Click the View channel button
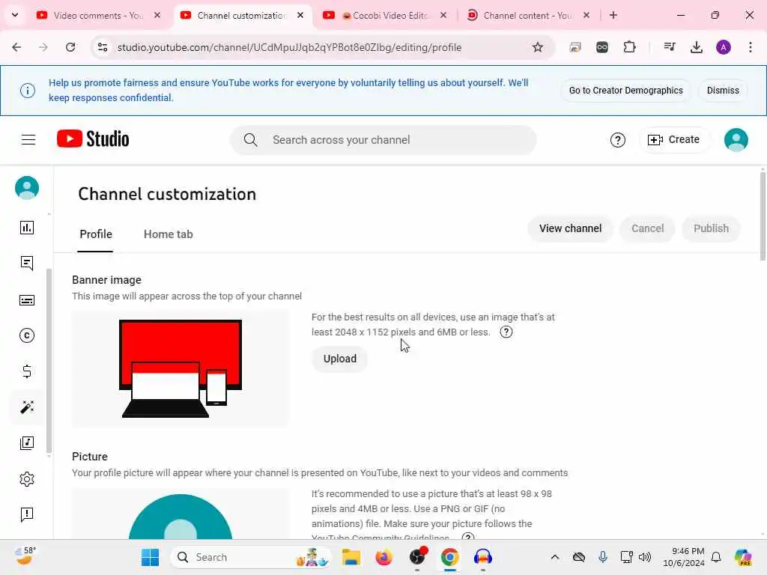 [570, 228]
